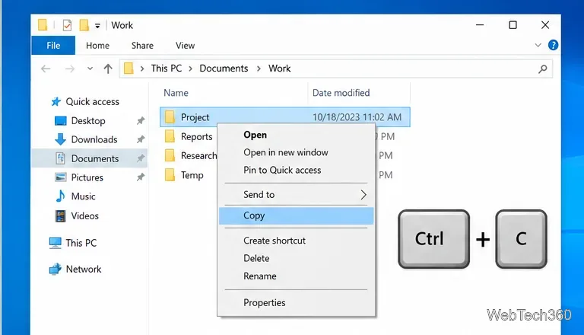Select the Reports folder
Viewport: 584px width, 335px height.
(196, 137)
